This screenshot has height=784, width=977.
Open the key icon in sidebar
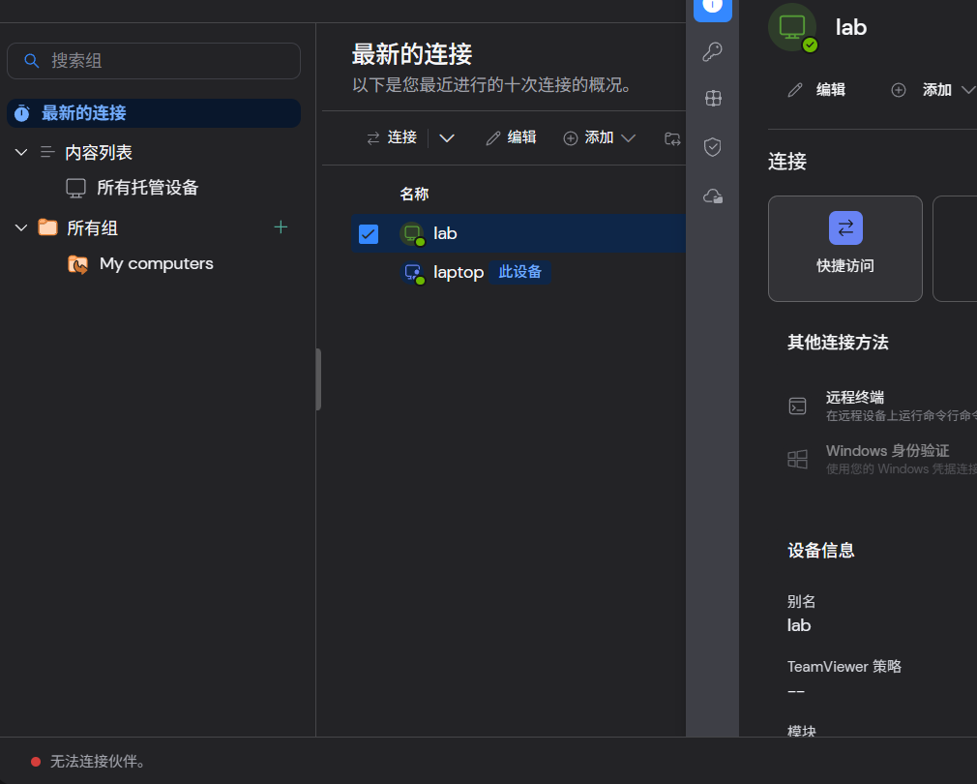pyautogui.click(x=712, y=51)
